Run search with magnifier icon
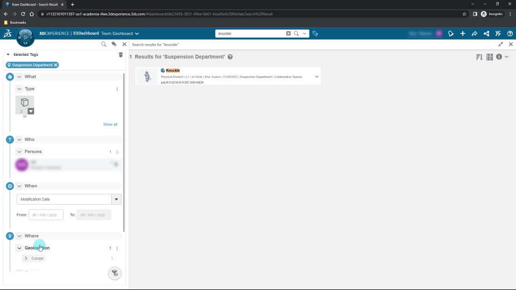Screen dimensions: 516x290 point(296,33)
